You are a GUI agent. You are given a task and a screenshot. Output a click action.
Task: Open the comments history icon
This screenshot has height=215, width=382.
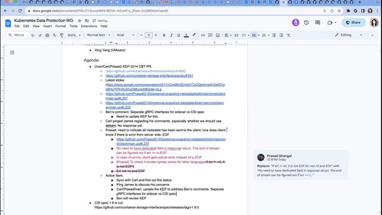(x=318, y=23)
